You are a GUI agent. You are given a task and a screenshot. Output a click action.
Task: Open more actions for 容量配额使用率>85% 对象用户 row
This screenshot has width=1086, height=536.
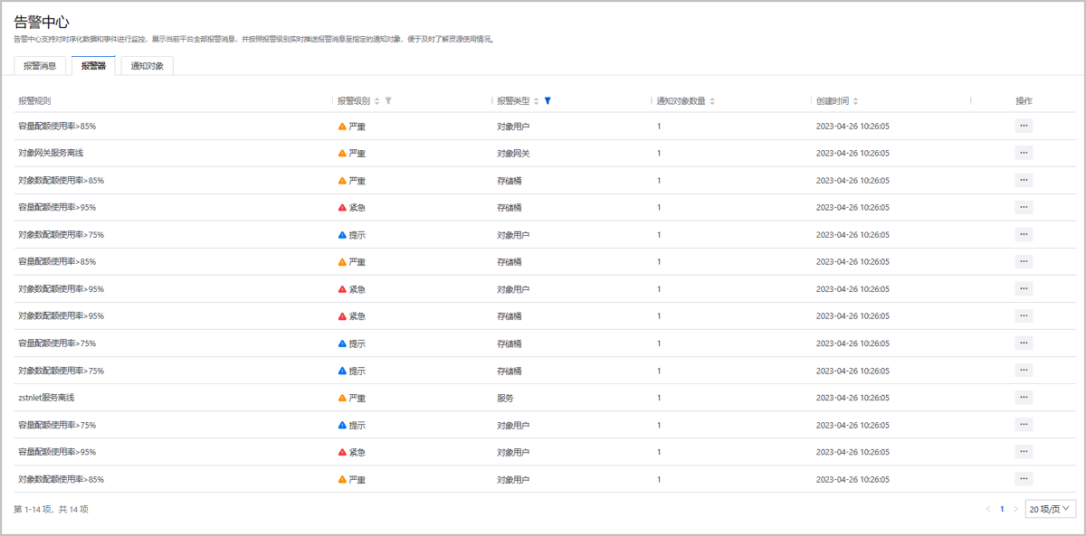point(1024,127)
